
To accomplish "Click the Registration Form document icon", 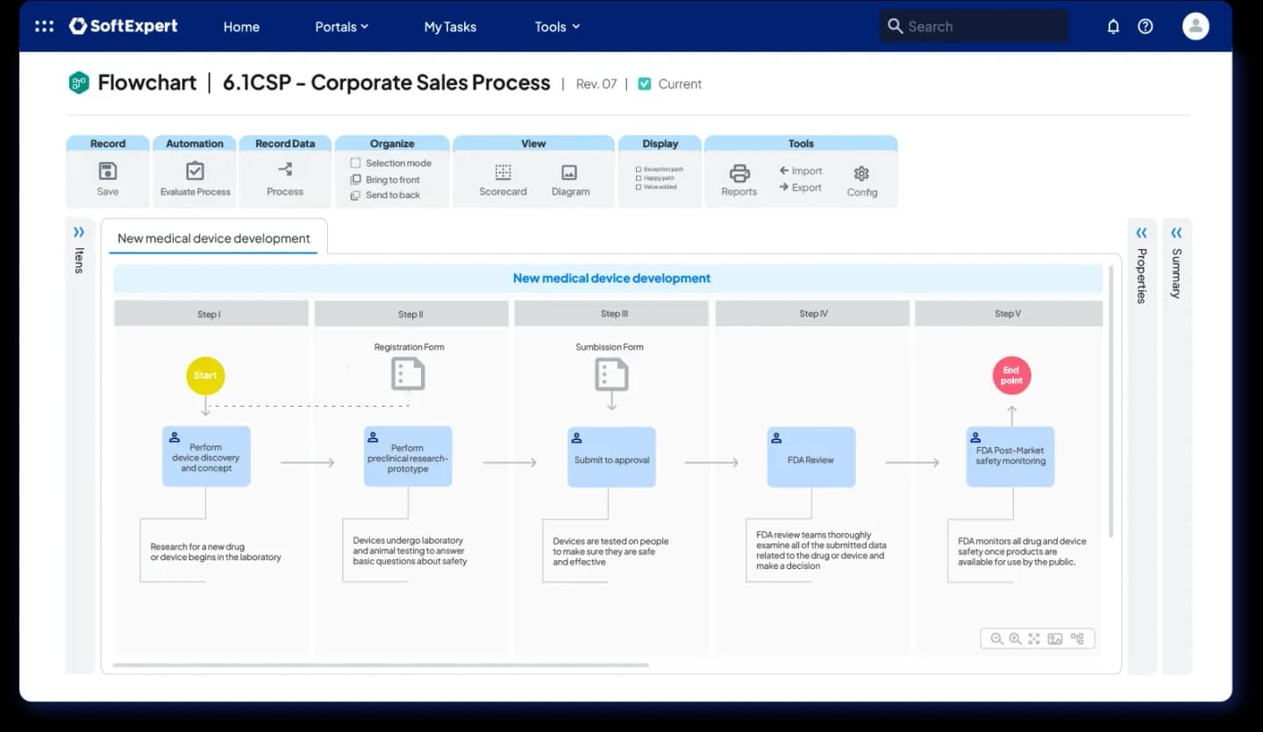I will coord(408,373).
